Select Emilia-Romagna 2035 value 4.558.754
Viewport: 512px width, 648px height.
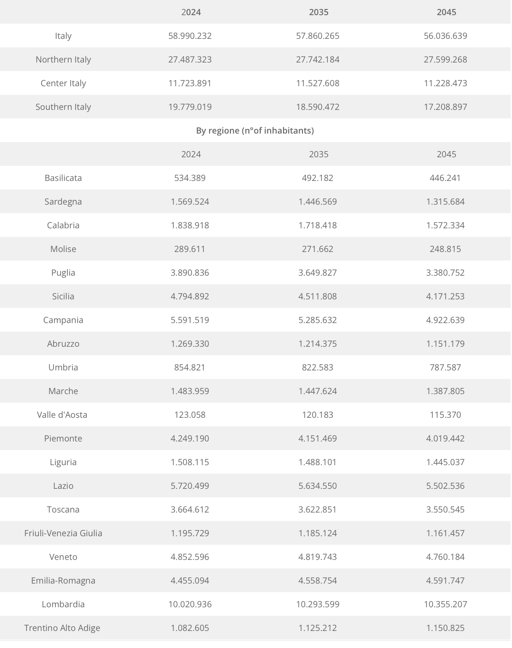point(318,581)
